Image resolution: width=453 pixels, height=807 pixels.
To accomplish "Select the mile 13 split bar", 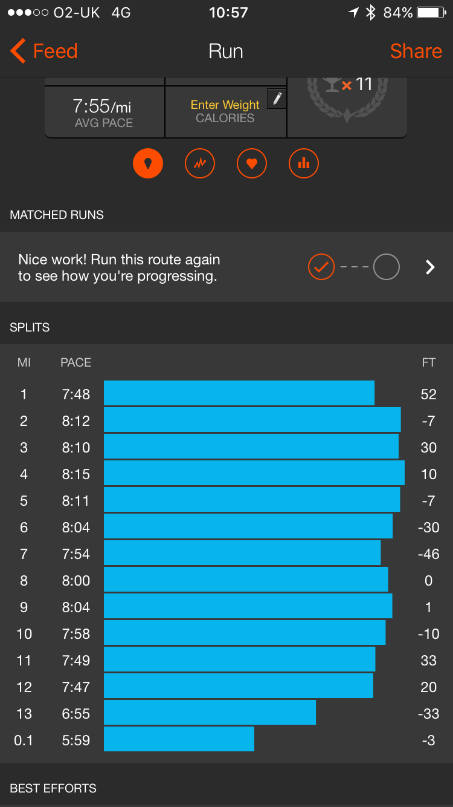I will coord(210,713).
